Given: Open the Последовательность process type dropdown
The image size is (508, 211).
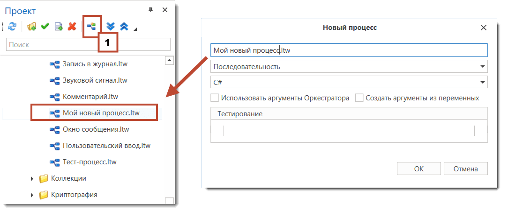Looking at the screenshot, I should pyautogui.click(x=482, y=66).
